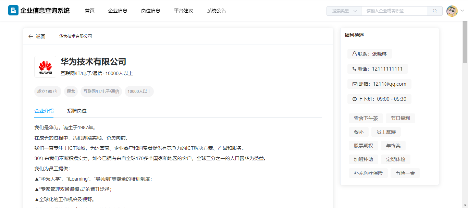
Task: Select the 加班补助 benefit tag
Action: pyautogui.click(x=364, y=159)
